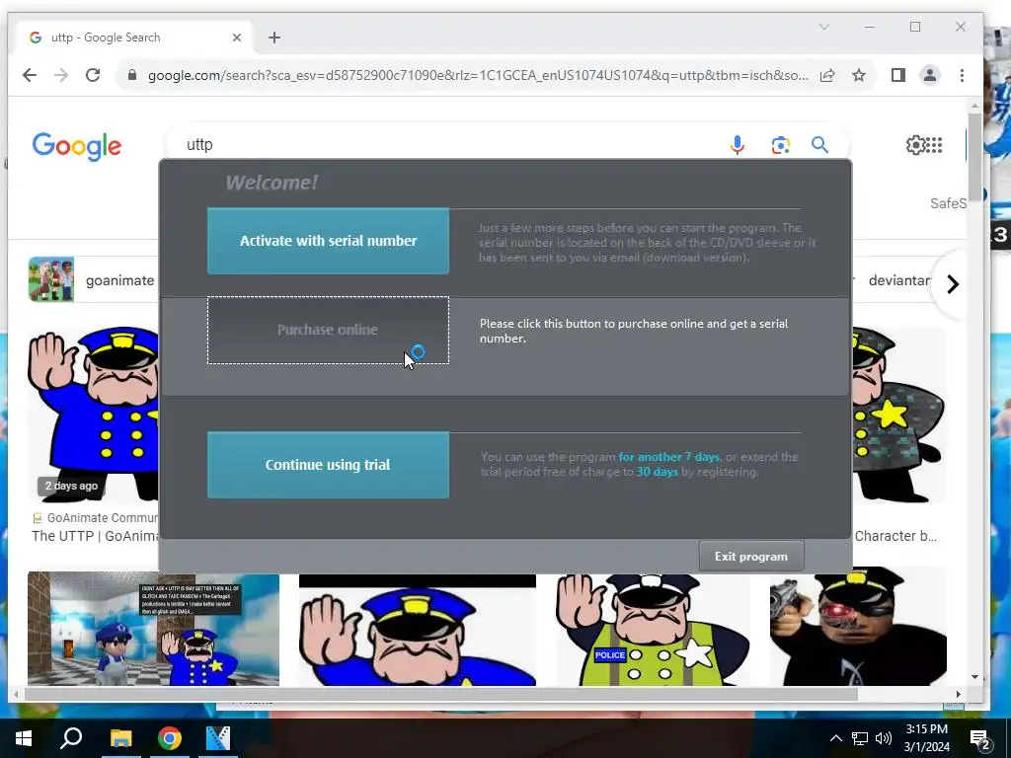Open File Explorer from taskbar
Viewport: 1011px width, 758px height.
pyautogui.click(x=120, y=738)
